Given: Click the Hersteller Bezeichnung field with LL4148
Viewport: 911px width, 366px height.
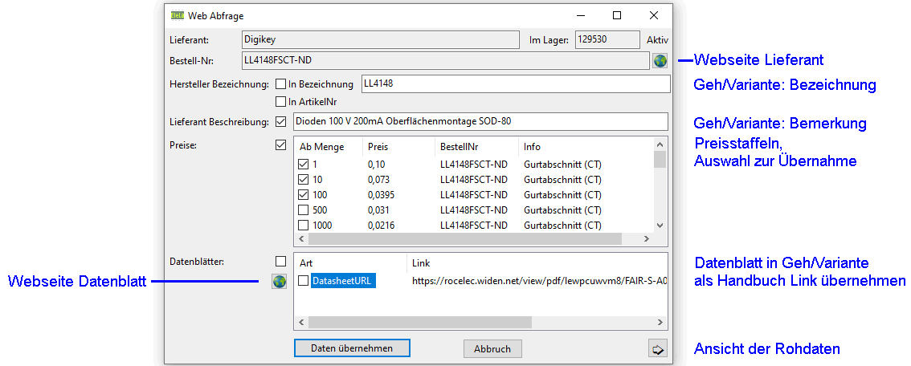Looking at the screenshot, I should tap(514, 83).
